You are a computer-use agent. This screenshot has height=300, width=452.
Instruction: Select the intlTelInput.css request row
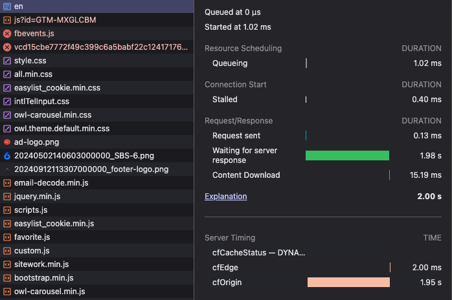[41, 102]
